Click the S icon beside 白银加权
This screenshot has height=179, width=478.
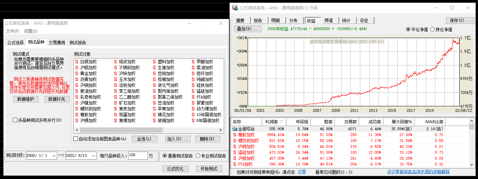pyautogui.click(x=77, y=62)
